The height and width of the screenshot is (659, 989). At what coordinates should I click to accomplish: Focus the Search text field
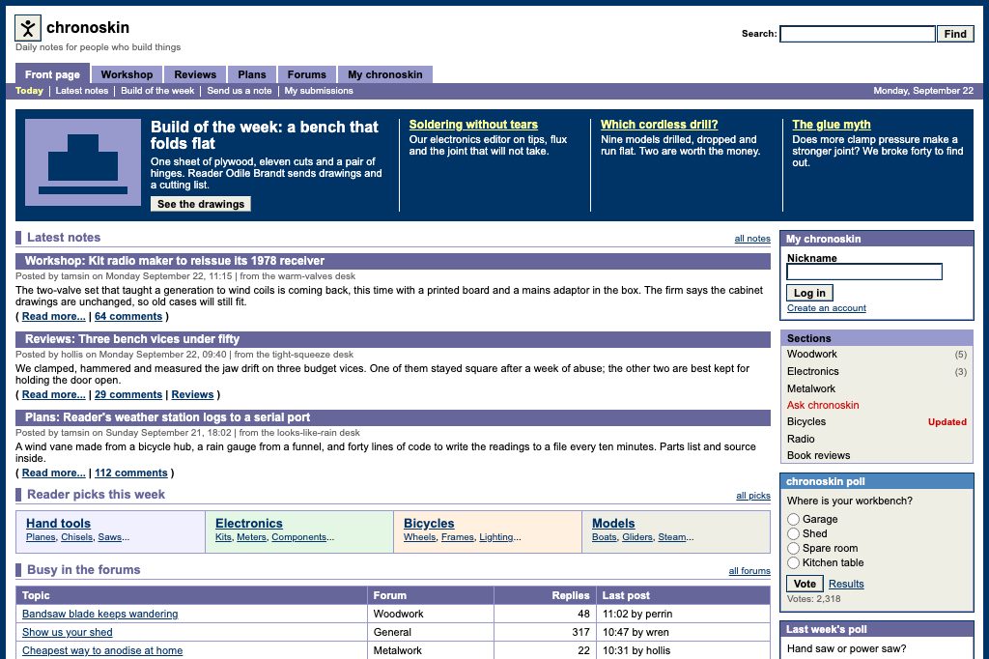(x=858, y=34)
